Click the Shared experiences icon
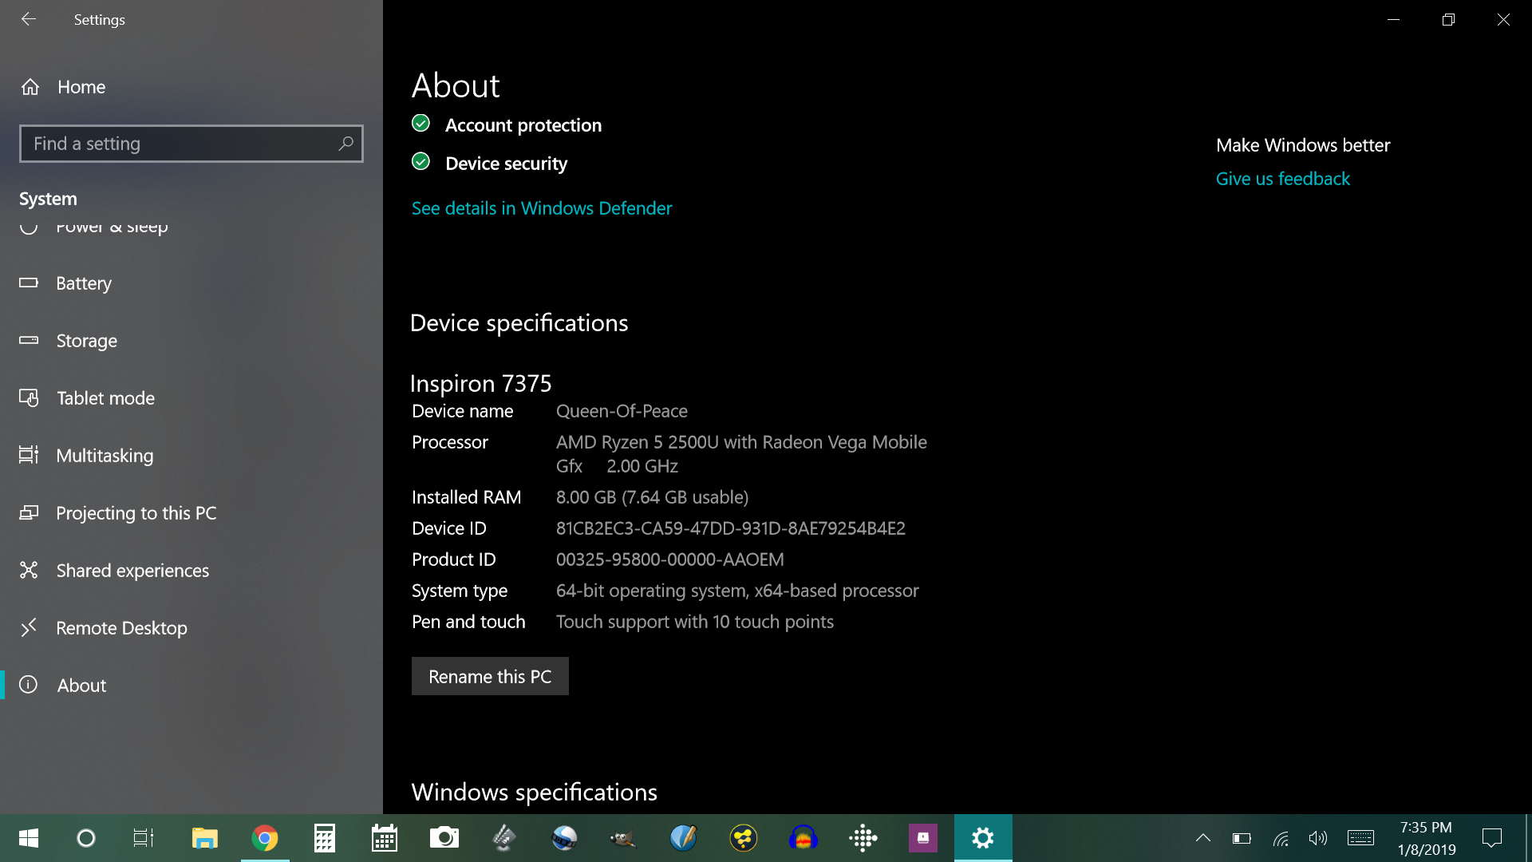Image resolution: width=1532 pixels, height=862 pixels. (29, 570)
